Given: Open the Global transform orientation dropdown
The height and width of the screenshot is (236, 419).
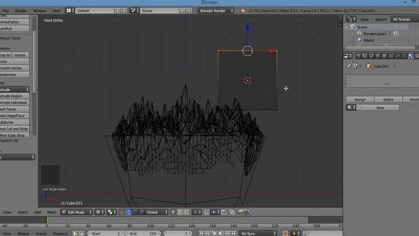Looking at the screenshot, I should click(x=156, y=212).
